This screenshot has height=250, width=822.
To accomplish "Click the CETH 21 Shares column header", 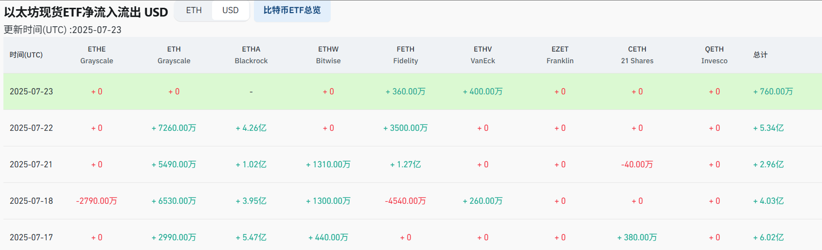I will [x=637, y=55].
